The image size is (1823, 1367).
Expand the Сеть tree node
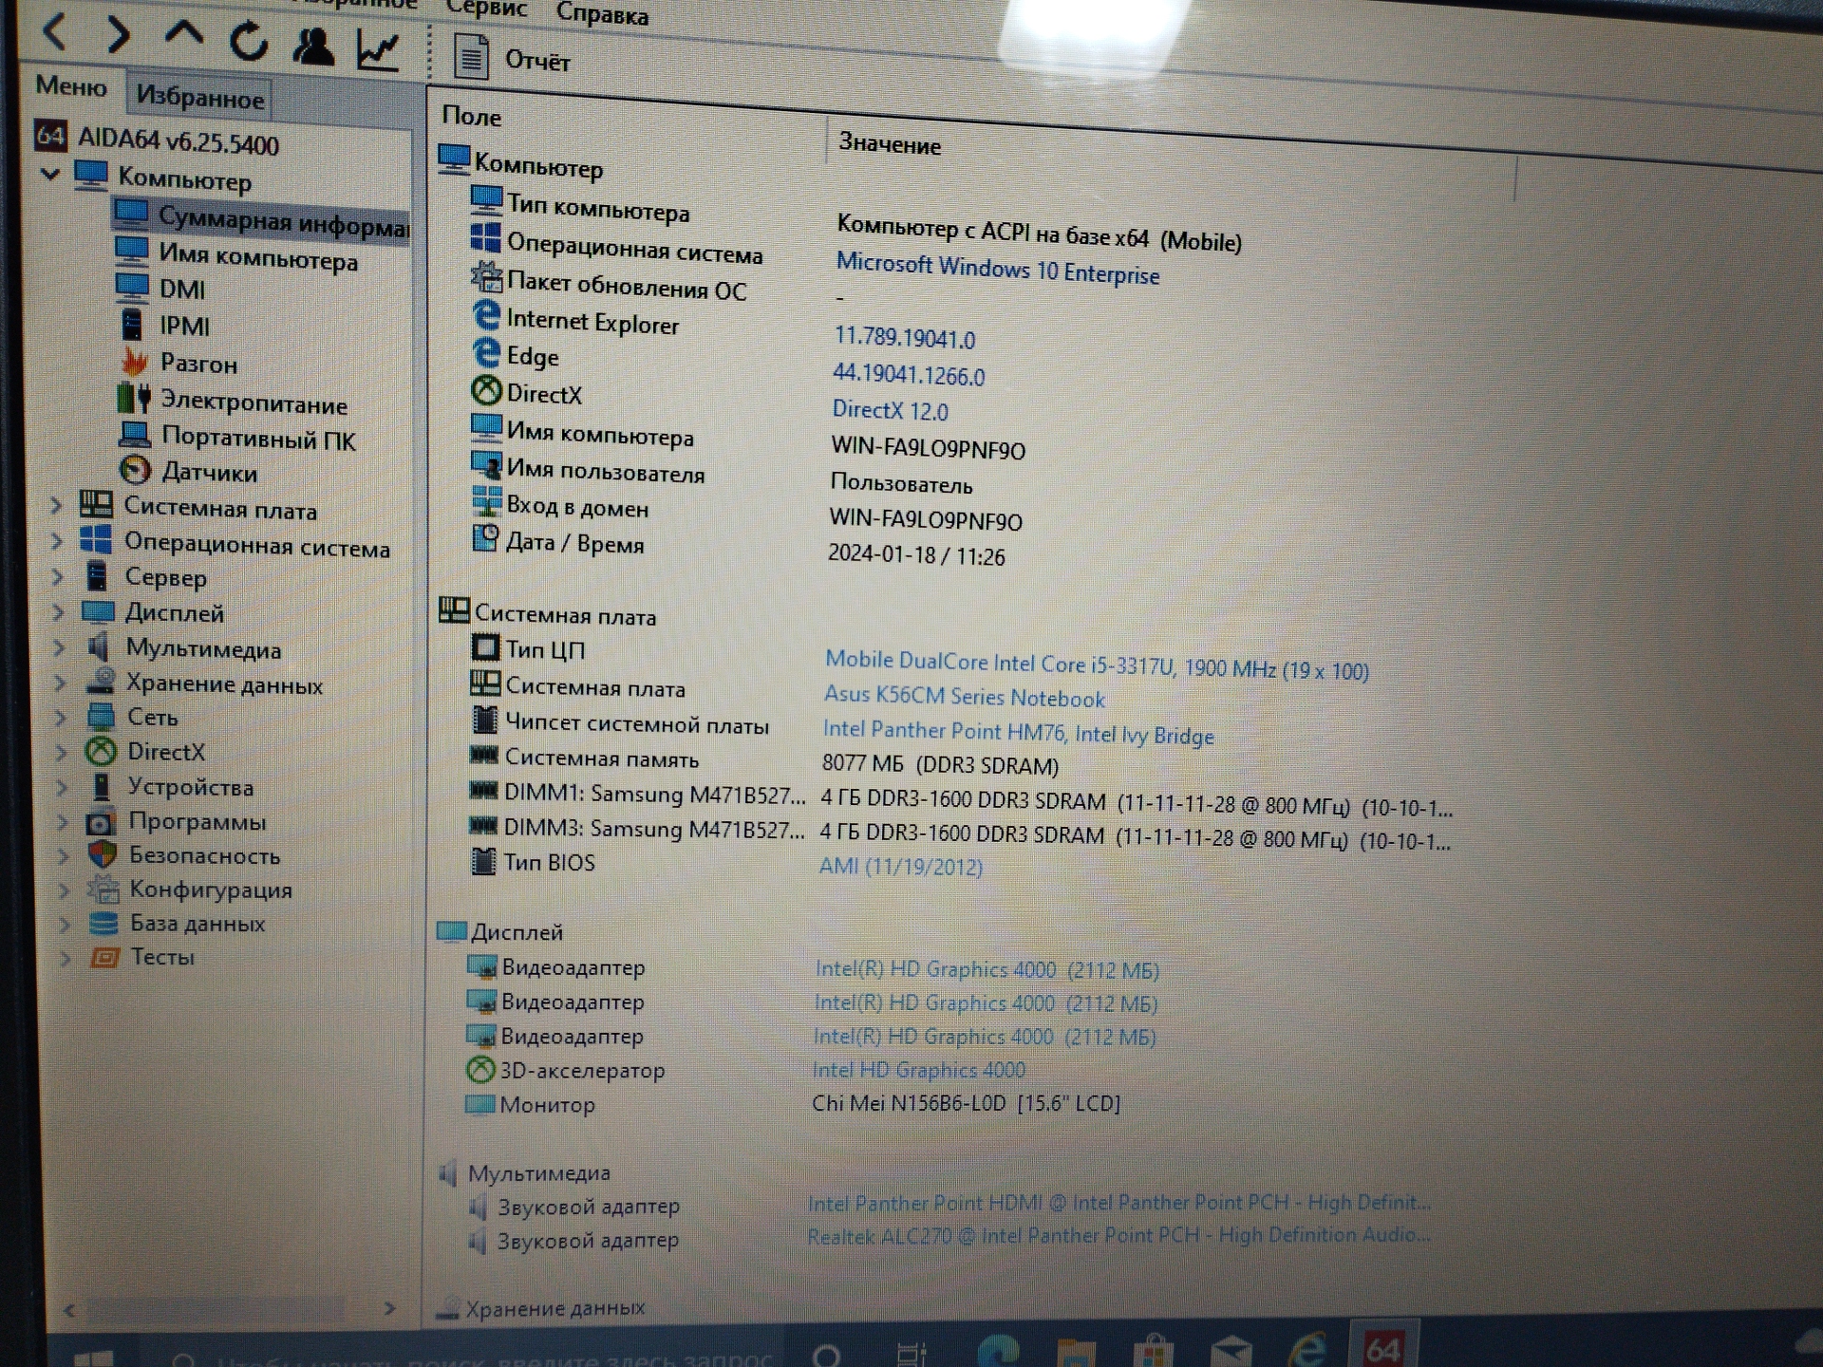point(61,718)
